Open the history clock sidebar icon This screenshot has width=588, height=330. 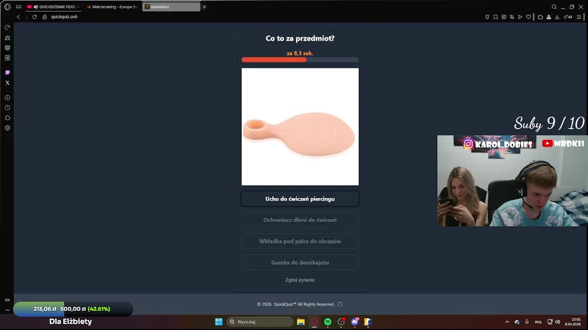coord(7,108)
